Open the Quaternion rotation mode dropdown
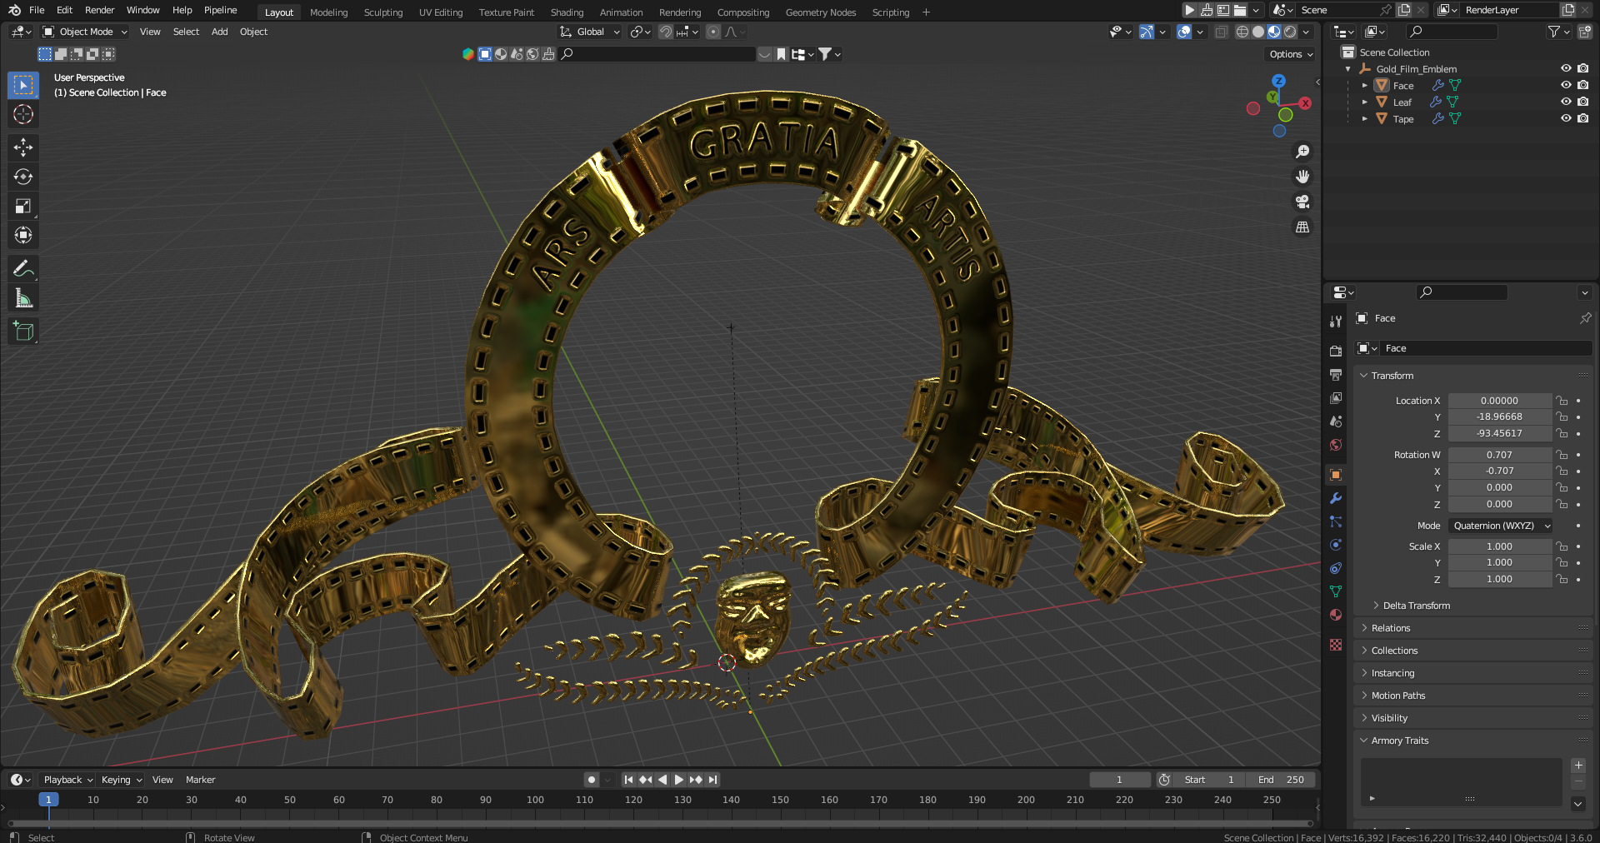The image size is (1600, 843). point(1501,526)
